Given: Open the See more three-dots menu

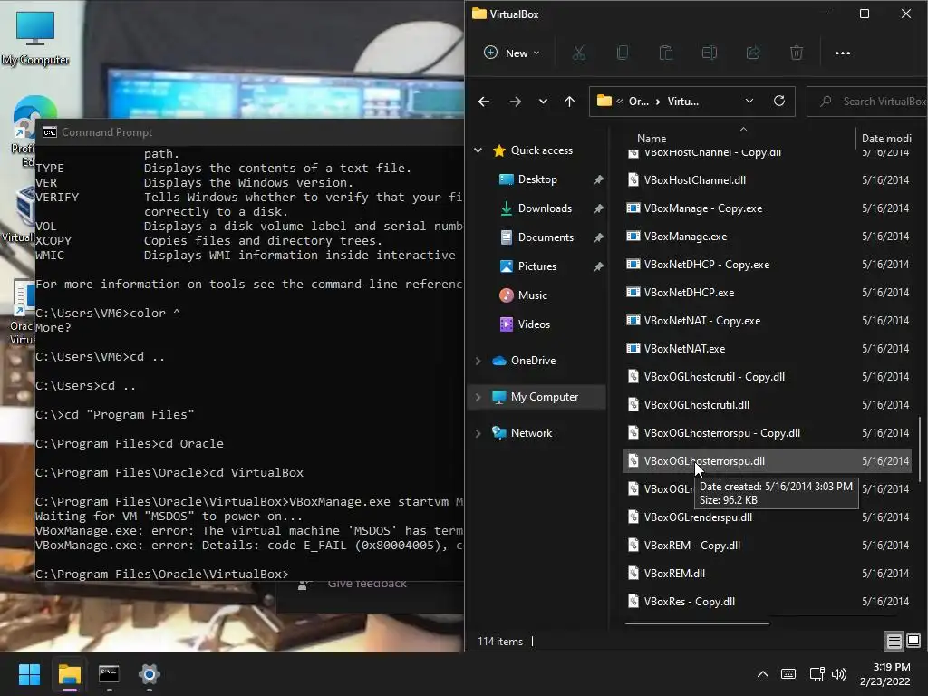Looking at the screenshot, I should click(842, 53).
